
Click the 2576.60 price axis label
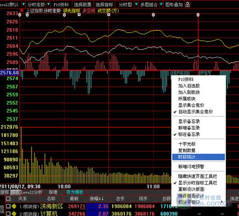(10, 73)
